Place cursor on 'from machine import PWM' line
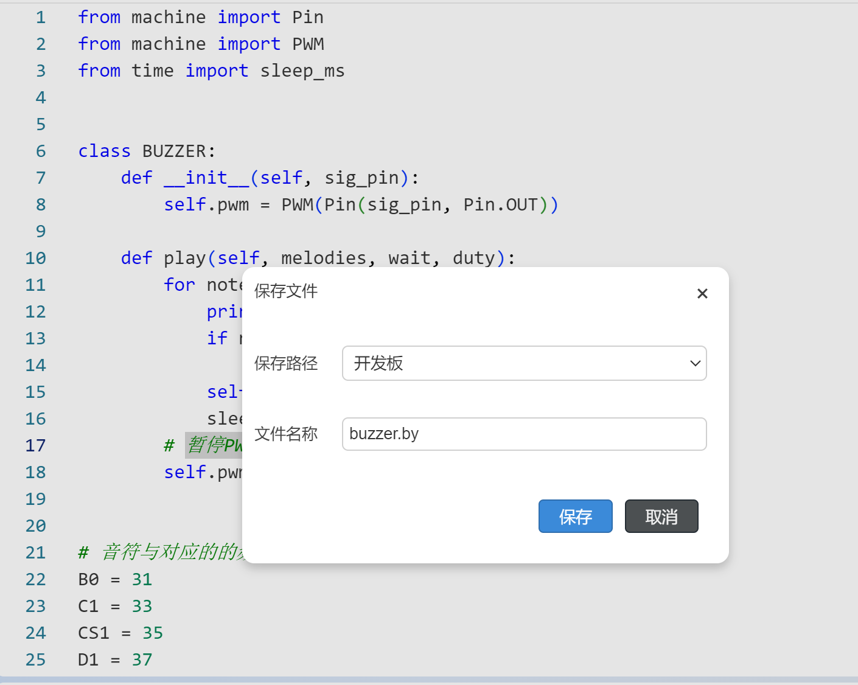The image size is (858, 685). coord(201,44)
